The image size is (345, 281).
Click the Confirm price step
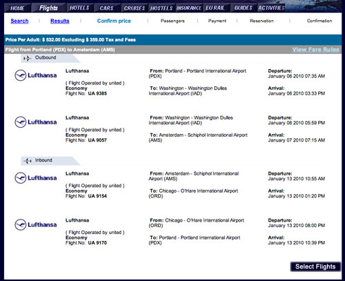pos(114,21)
